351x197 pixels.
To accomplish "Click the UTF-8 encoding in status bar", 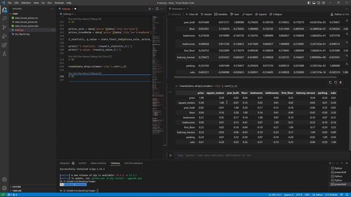I will click(299, 195).
